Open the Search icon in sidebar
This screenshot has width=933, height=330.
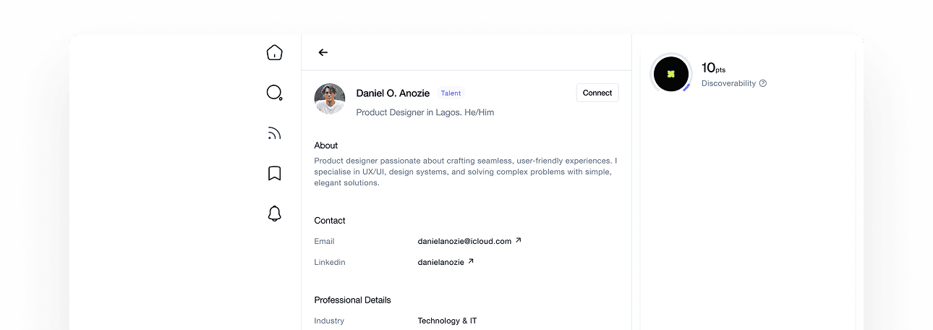point(274,93)
